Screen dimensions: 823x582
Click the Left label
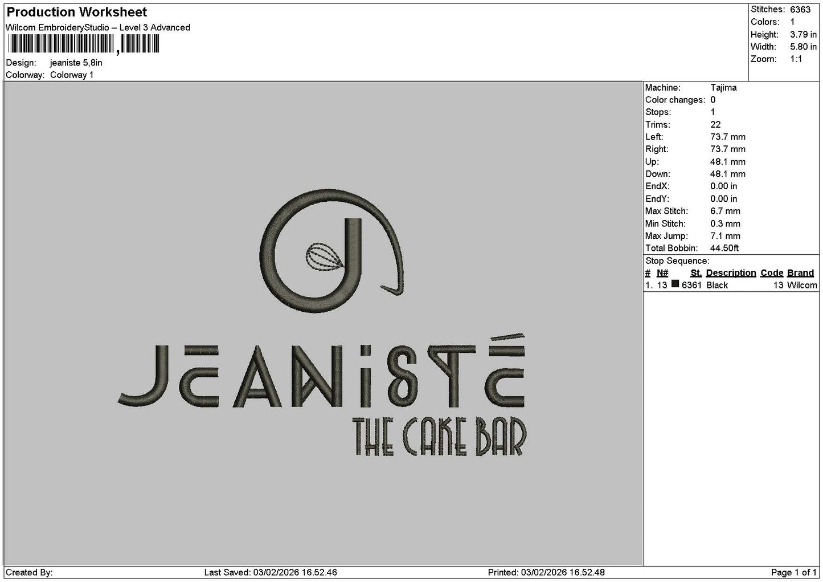pos(654,137)
